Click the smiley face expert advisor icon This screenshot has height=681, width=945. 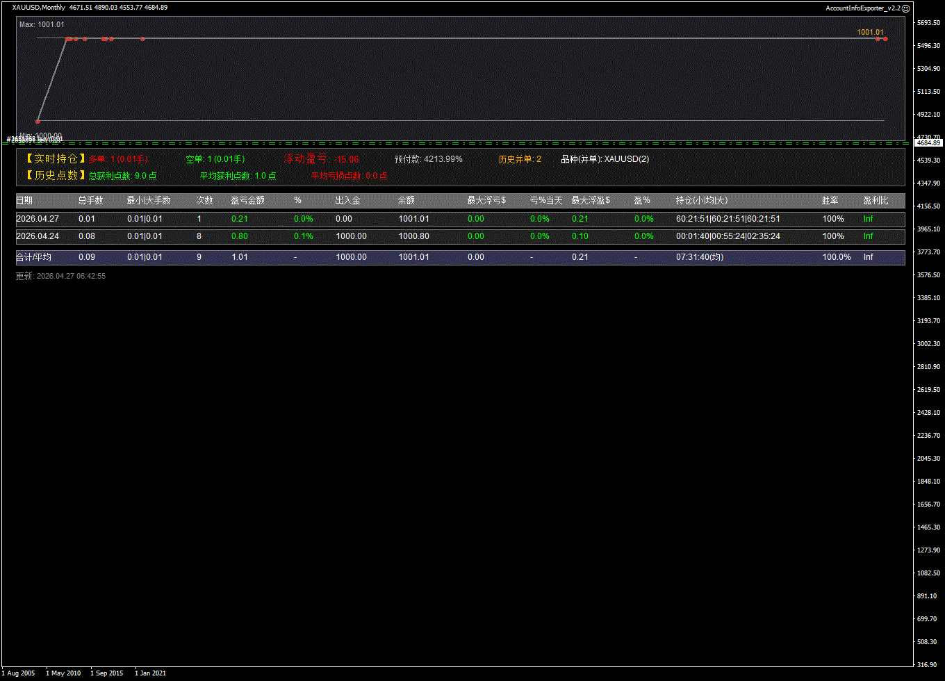905,8
